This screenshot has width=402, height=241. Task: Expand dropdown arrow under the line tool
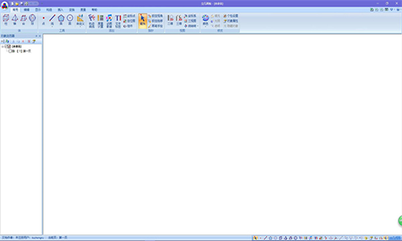[52, 27]
